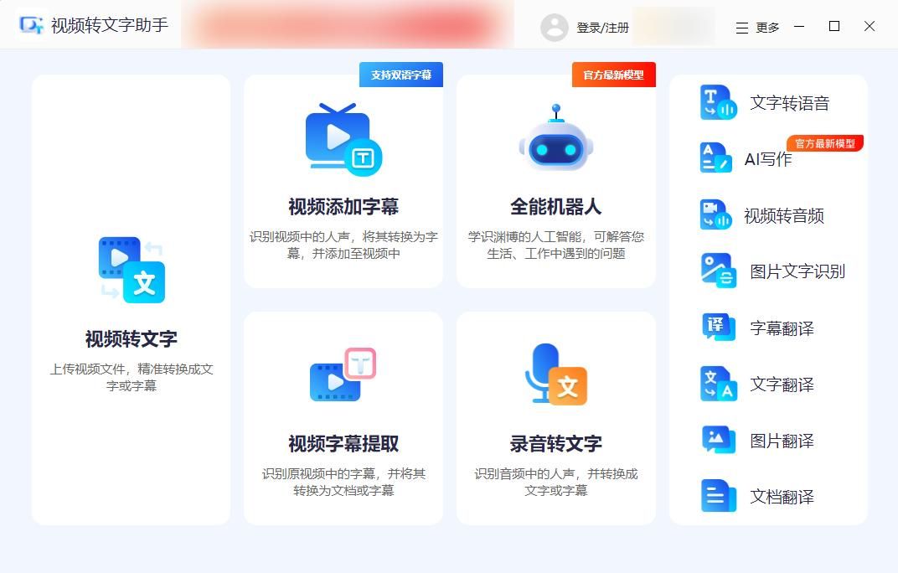Click the 视频添加字幕 TV icon
The width and height of the screenshot is (898, 573).
coord(343,139)
